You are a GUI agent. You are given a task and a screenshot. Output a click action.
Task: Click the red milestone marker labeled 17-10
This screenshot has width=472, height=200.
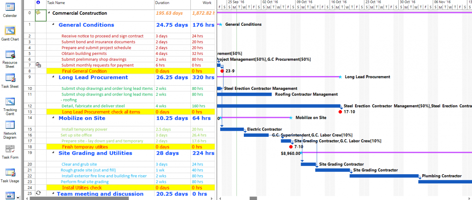pos(340,112)
